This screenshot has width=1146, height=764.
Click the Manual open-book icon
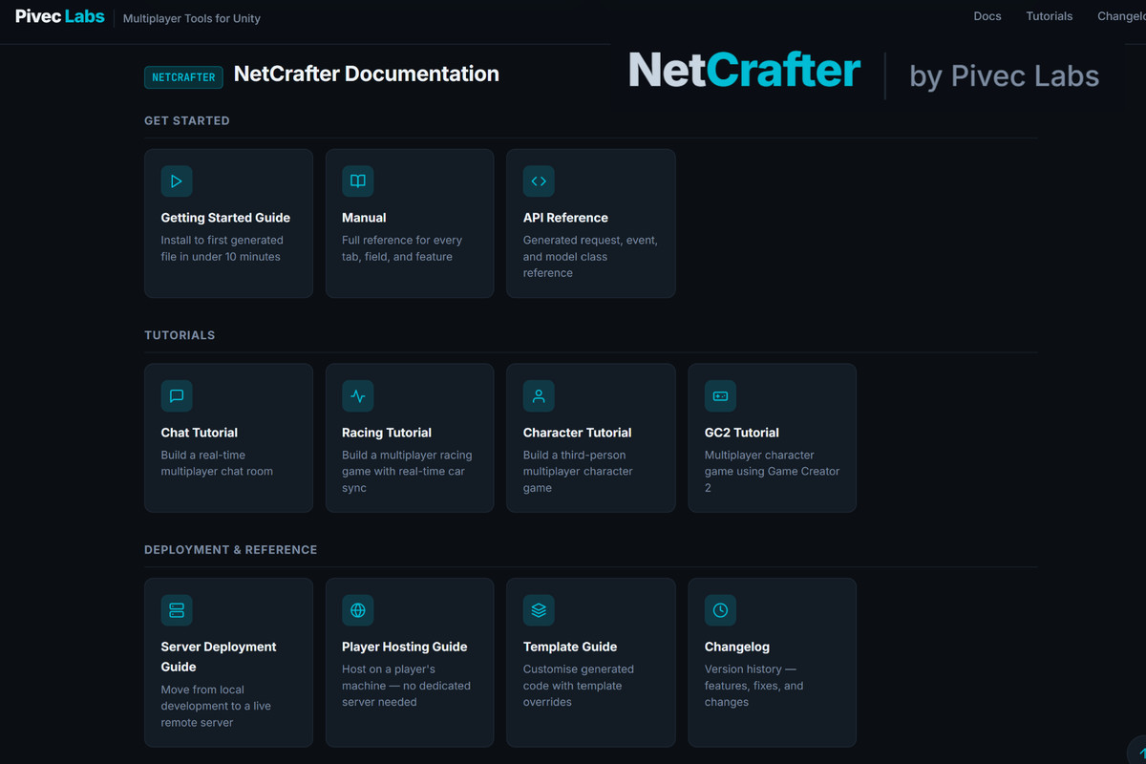coord(358,181)
